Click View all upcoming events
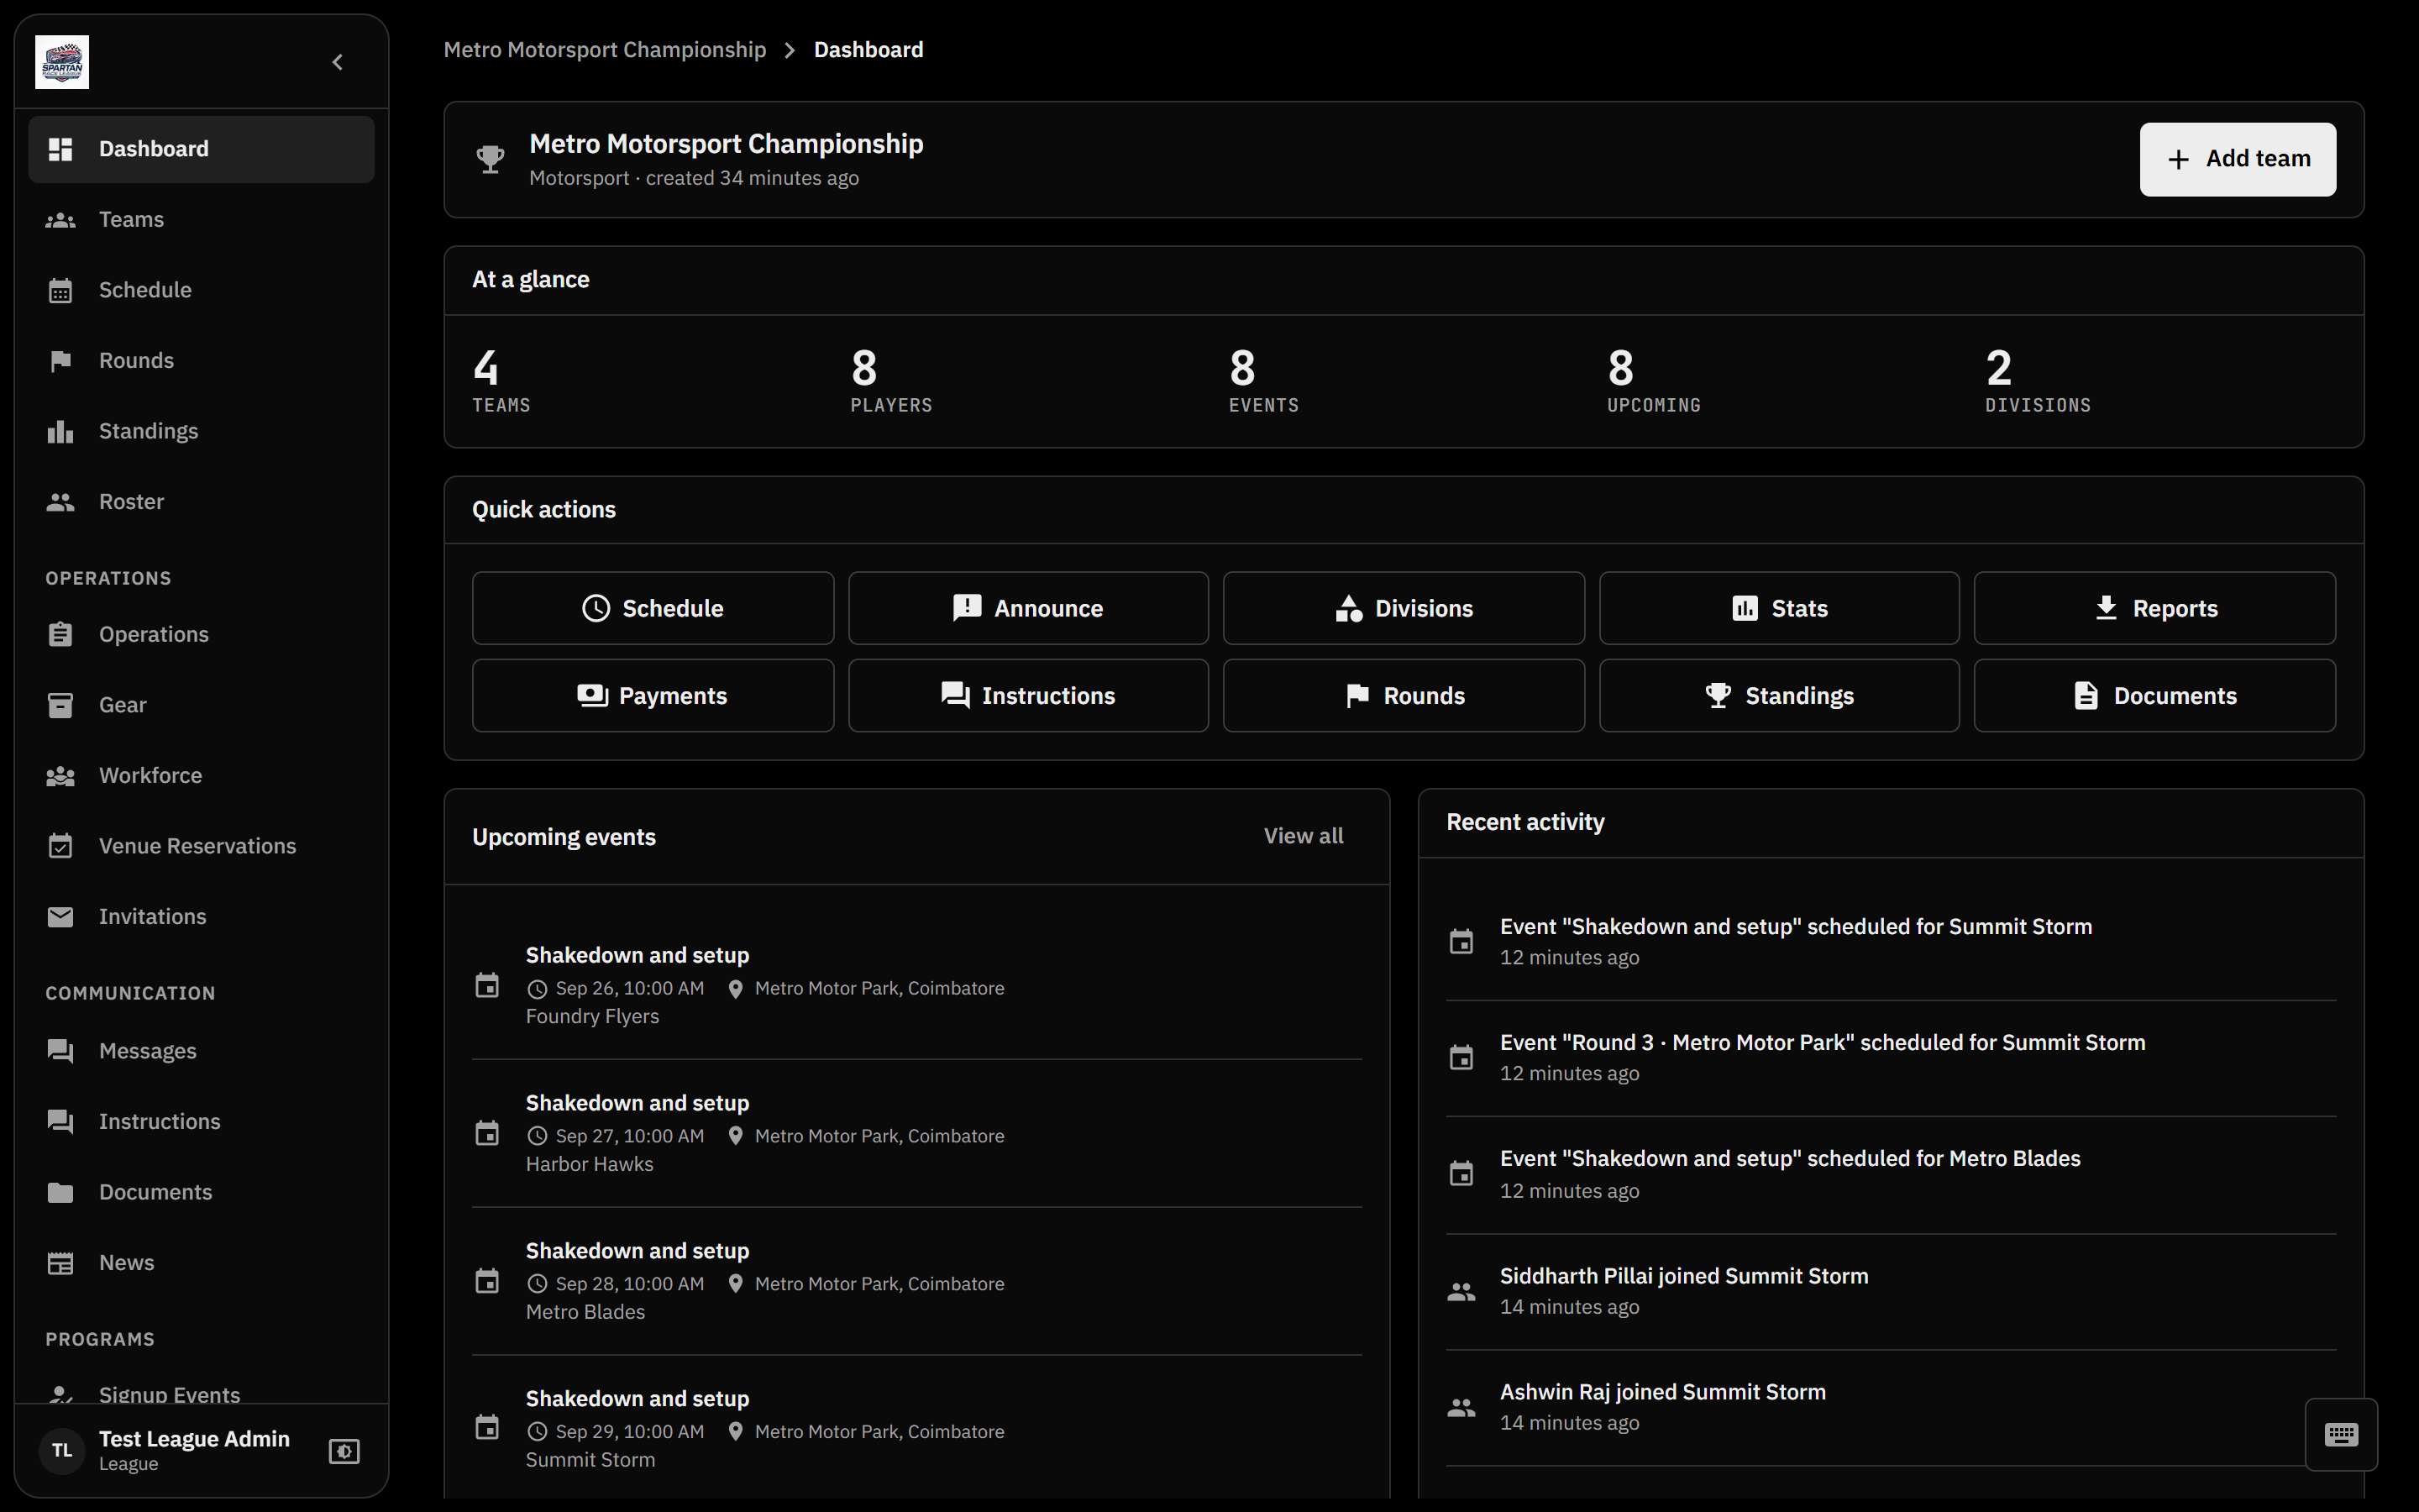This screenshot has height=1512, width=2419. tap(1303, 836)
